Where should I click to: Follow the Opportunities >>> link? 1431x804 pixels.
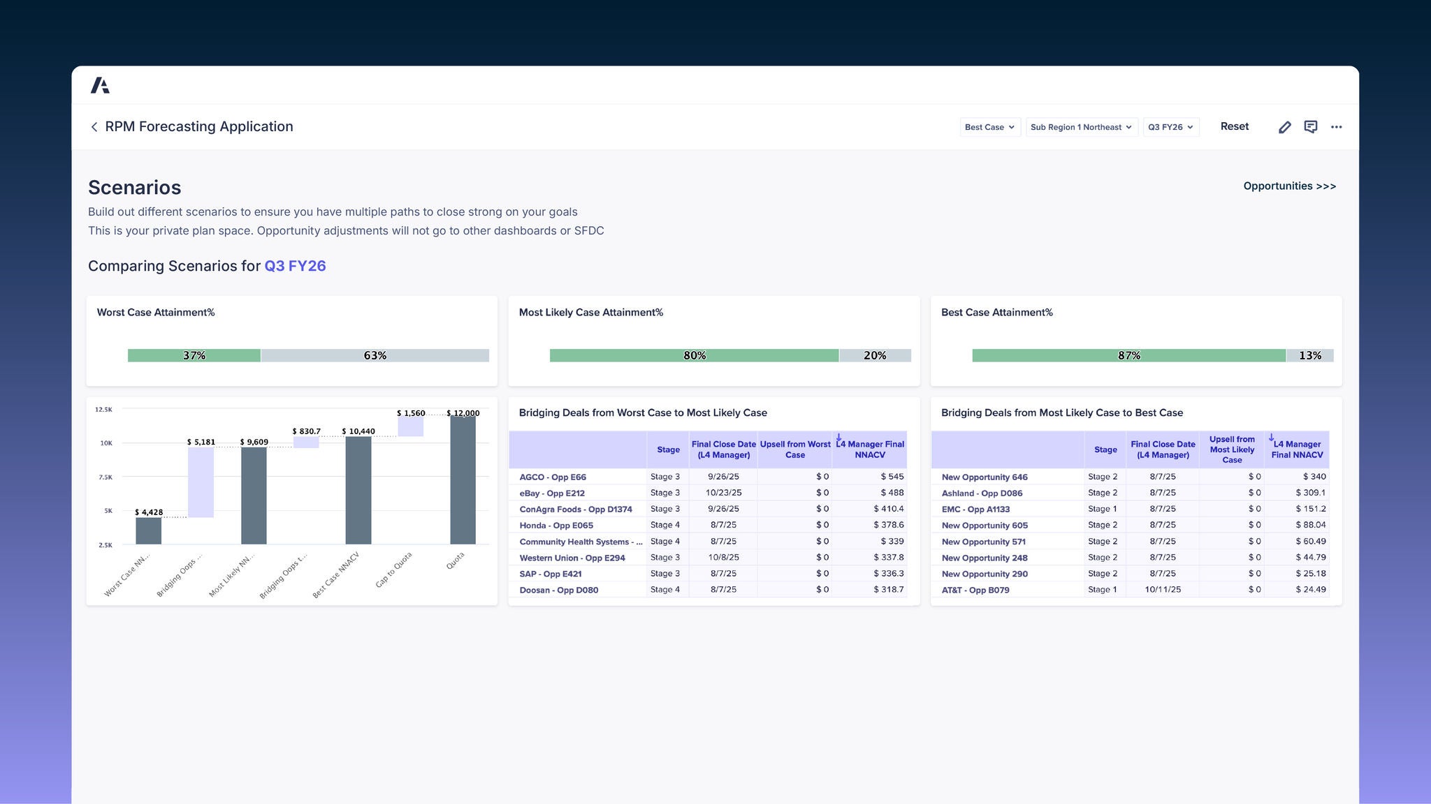(x=1289, y=186)
